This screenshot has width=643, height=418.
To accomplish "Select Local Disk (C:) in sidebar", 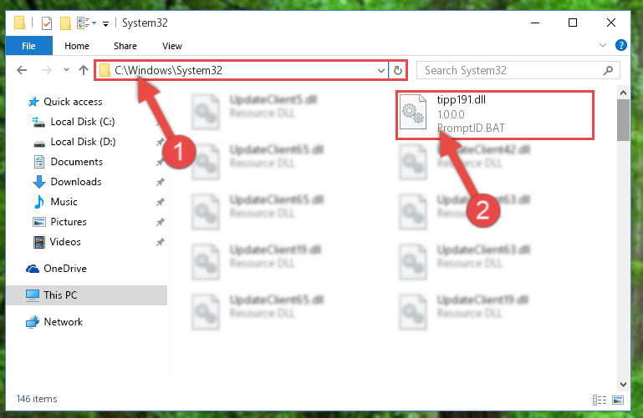I will pos(83,122).
